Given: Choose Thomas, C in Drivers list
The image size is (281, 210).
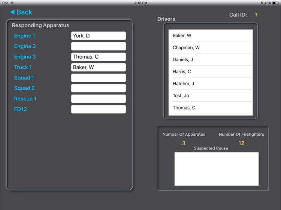Looking at the screenshot, I should pyautogui.click(x=211, y=108).
